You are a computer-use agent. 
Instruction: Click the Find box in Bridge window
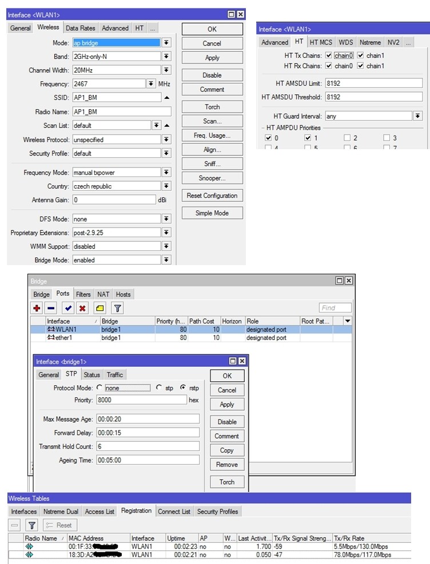coord(335,308)
